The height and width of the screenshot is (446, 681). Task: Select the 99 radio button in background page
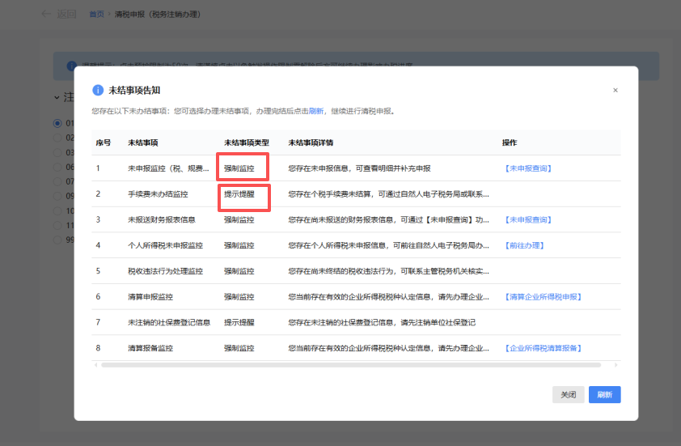(x=57, y=240)
